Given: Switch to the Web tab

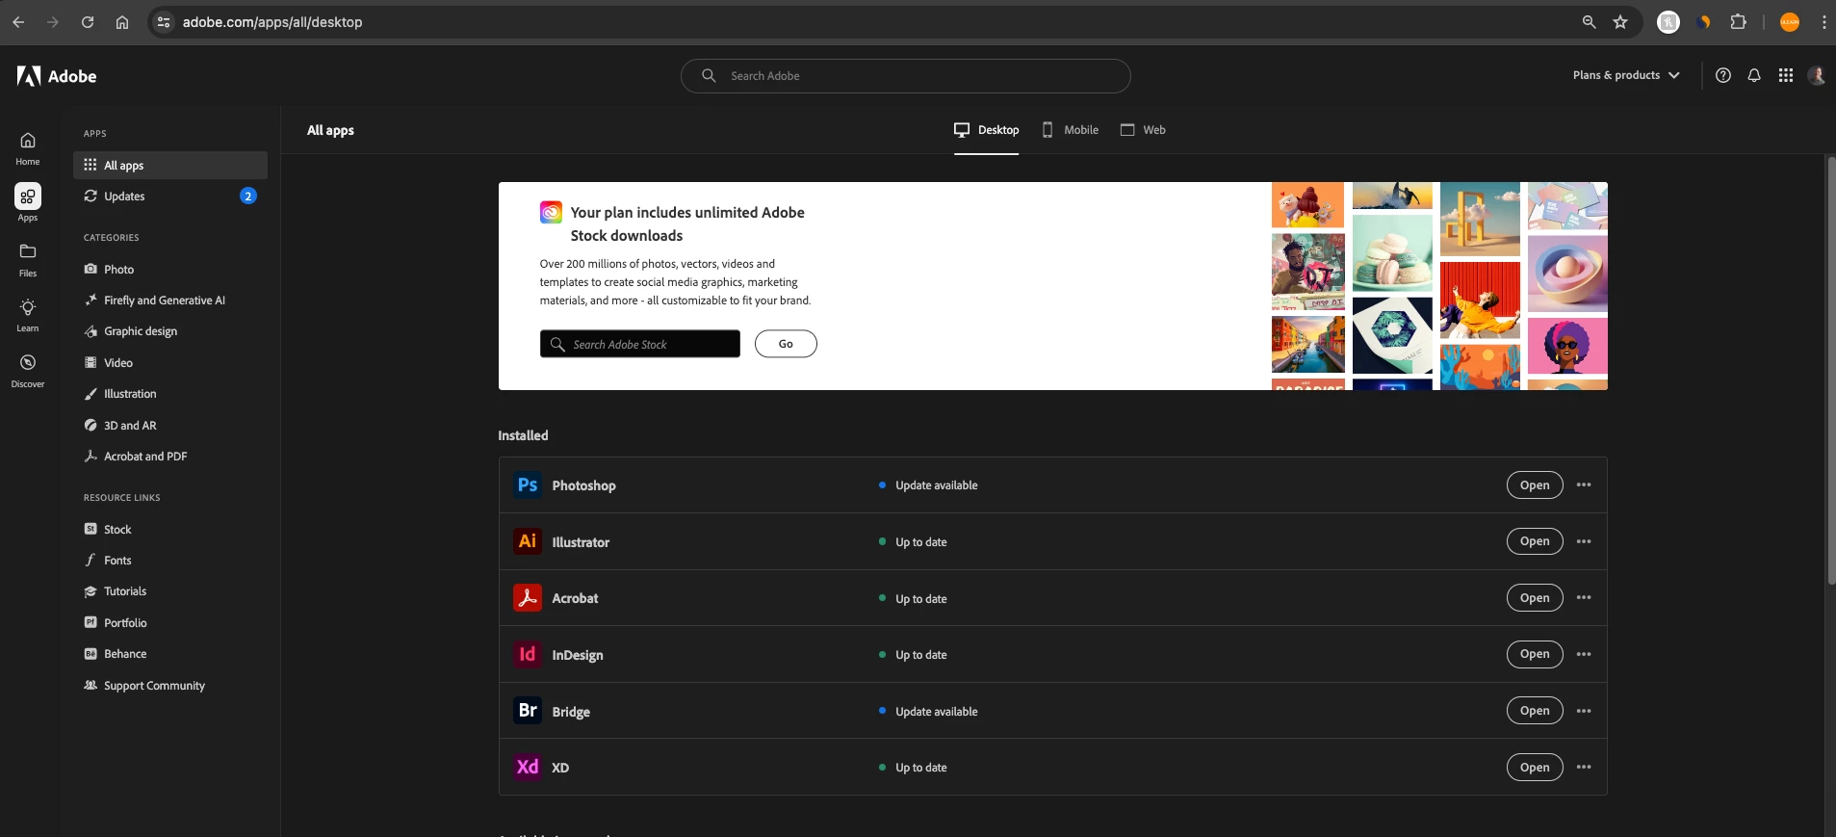Looking at the screenshot, I should (x=1143, y=130).
